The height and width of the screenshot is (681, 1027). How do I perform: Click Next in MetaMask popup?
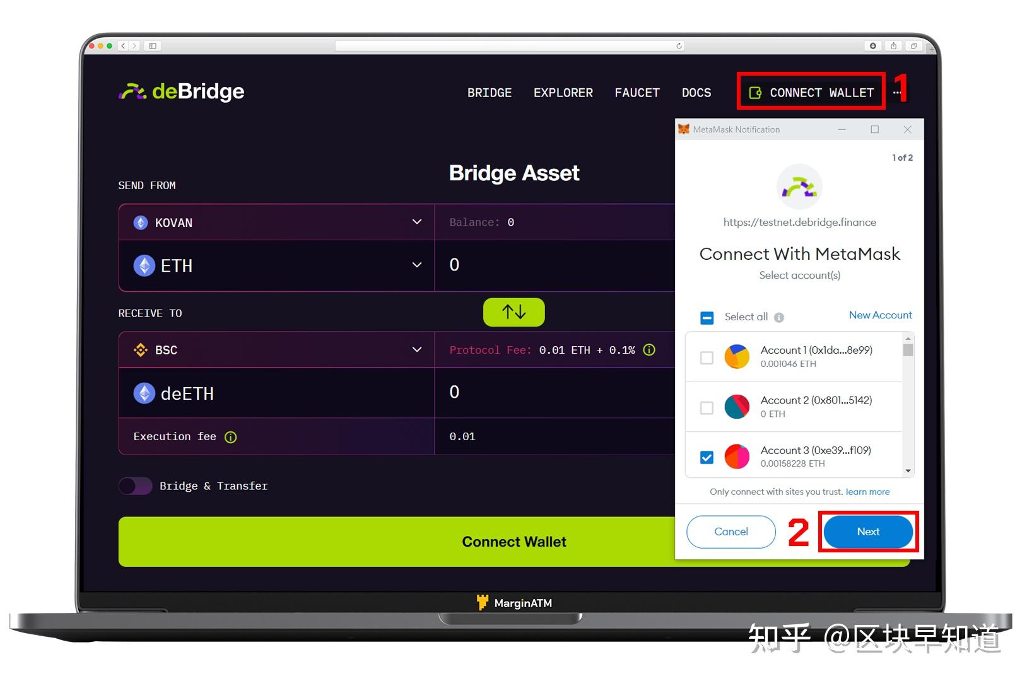coord(868,532)
